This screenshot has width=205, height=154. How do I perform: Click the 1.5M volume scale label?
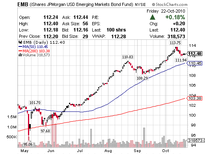click(12, 117)
